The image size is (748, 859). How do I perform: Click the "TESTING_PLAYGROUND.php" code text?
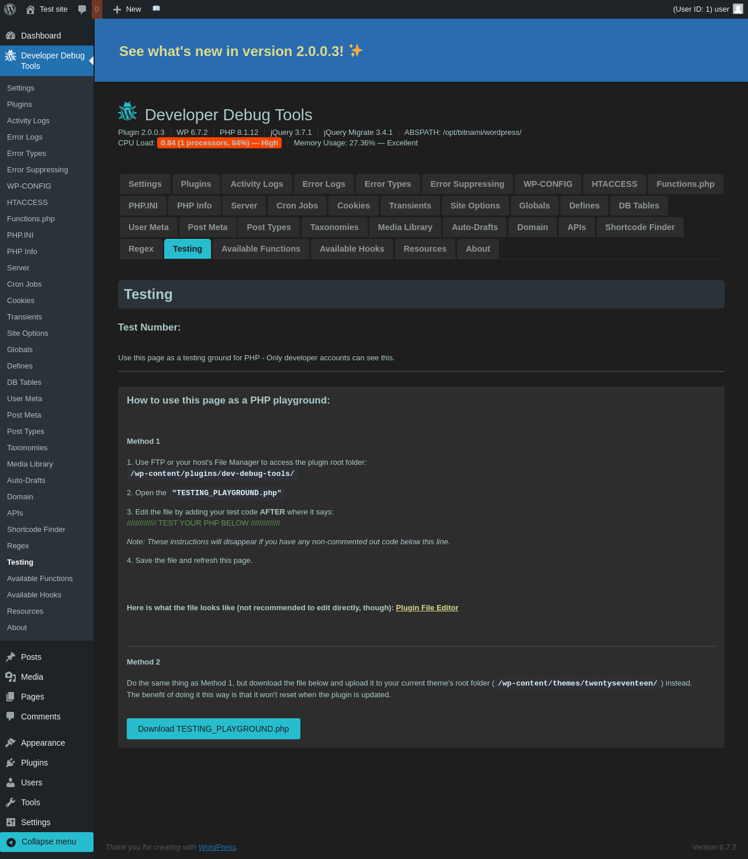tap(227, 493)
